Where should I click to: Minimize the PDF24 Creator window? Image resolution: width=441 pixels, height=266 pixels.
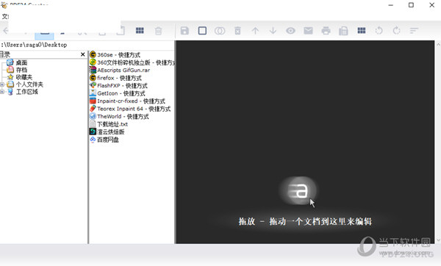(391, 5)
